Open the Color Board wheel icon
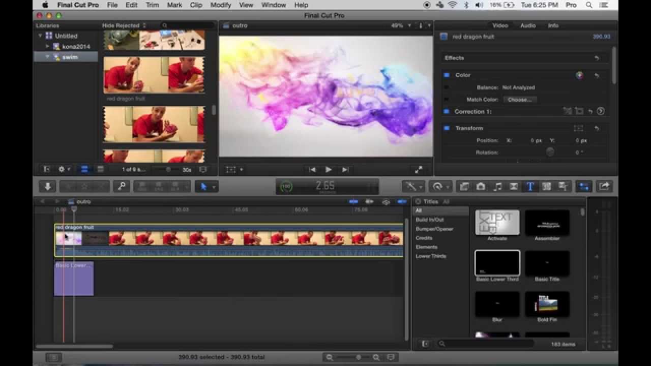 click(579, 75)
